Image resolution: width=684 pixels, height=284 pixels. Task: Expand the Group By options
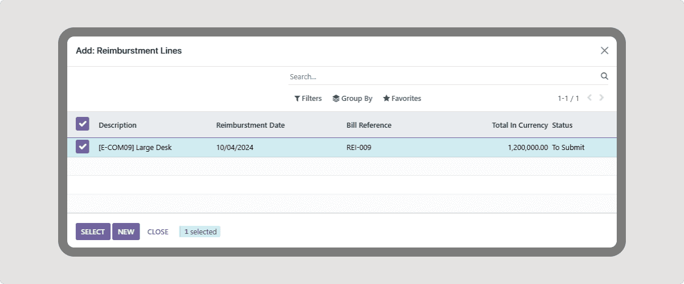pos(352,99)
